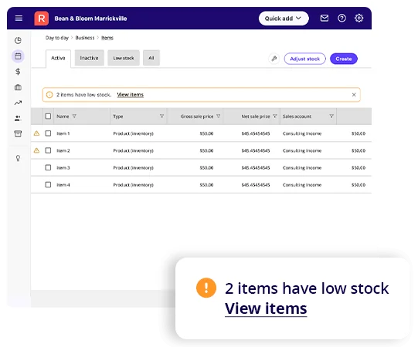Screen dimensions: 418x347
Task: Tick the checkbox for Item 3
Action: pyautogui.click(x=48, y=167)
